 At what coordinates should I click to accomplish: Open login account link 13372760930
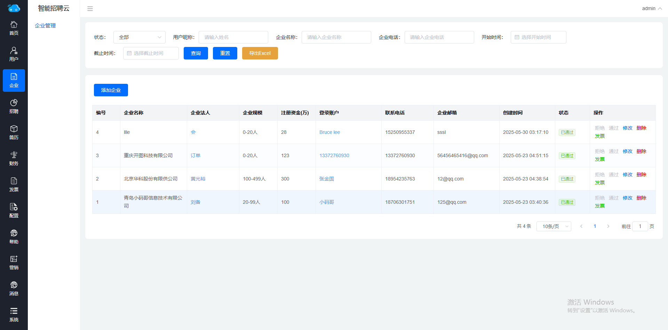pyautogui.click(x=334, y=155)
